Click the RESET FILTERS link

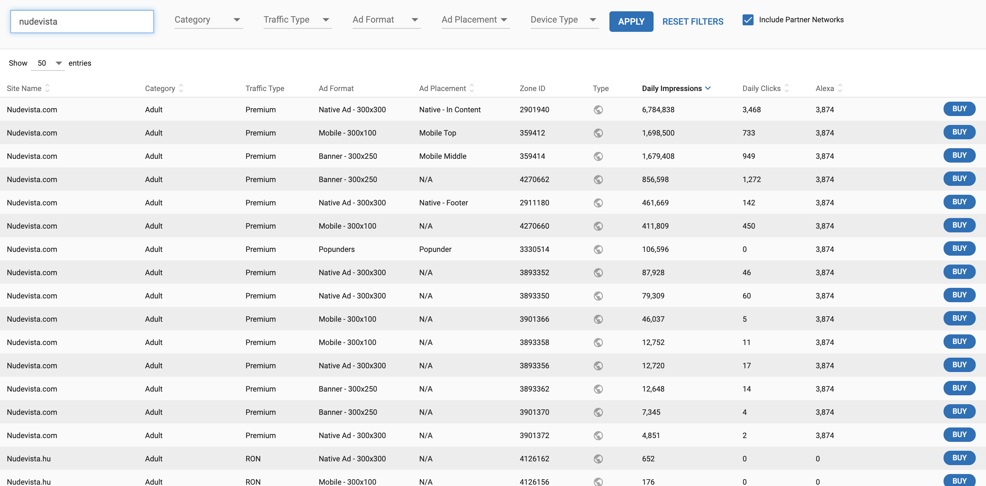click(693, 22)
